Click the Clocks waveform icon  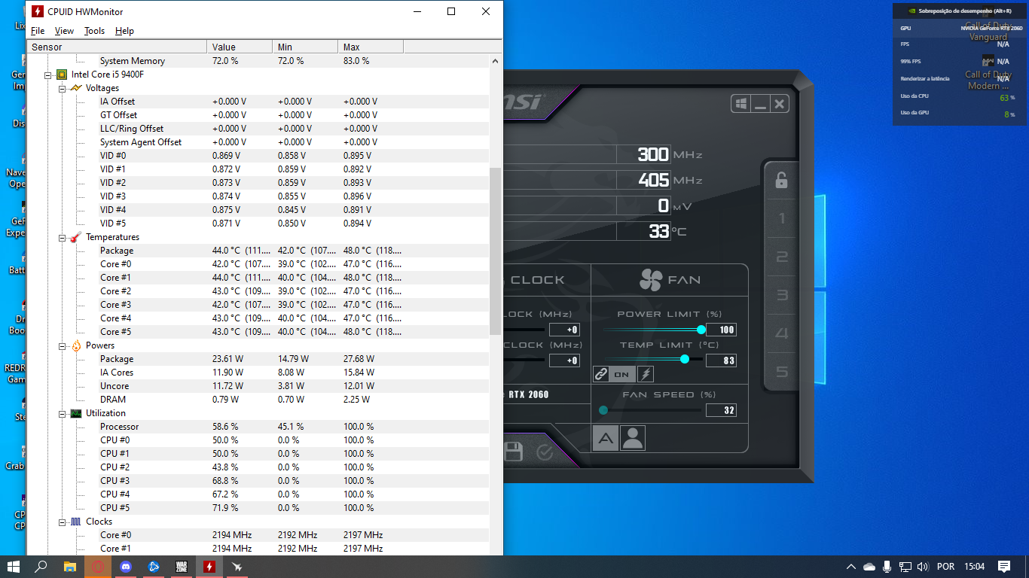click(x=76, y=522)
